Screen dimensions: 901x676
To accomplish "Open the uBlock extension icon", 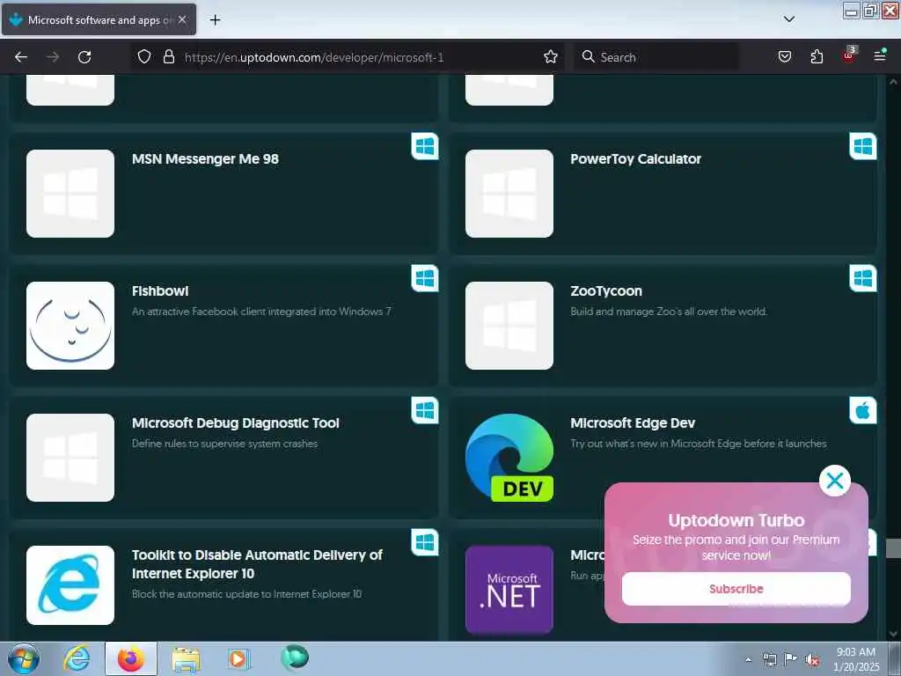I will (849, 55).
